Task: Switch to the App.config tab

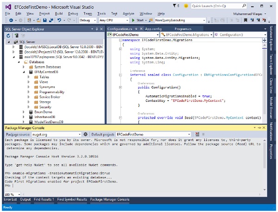Action: click(153, 28)
